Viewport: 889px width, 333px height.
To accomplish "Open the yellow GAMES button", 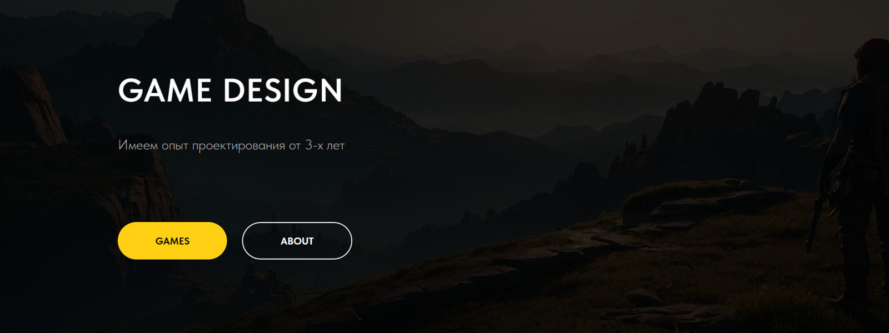I will coord(172,241).
